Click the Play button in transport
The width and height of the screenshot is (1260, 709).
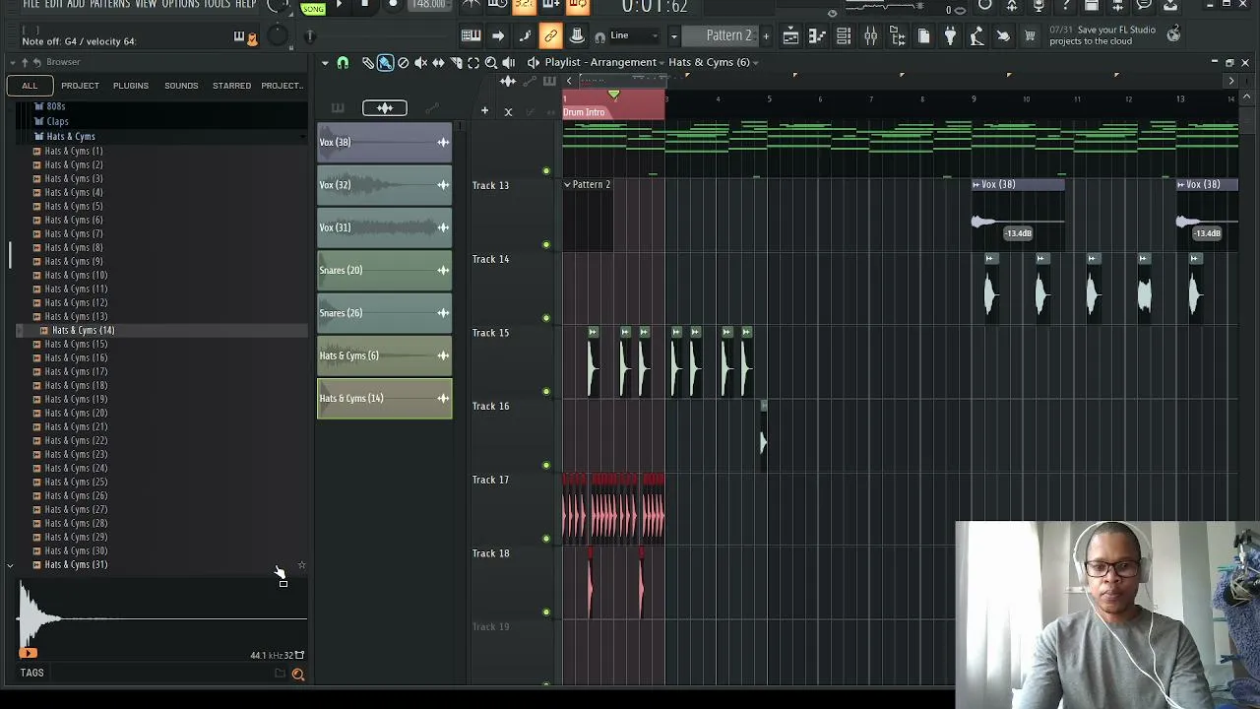[338, 5]
